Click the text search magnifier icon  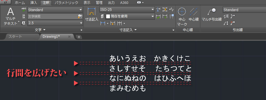coord(80,16)
